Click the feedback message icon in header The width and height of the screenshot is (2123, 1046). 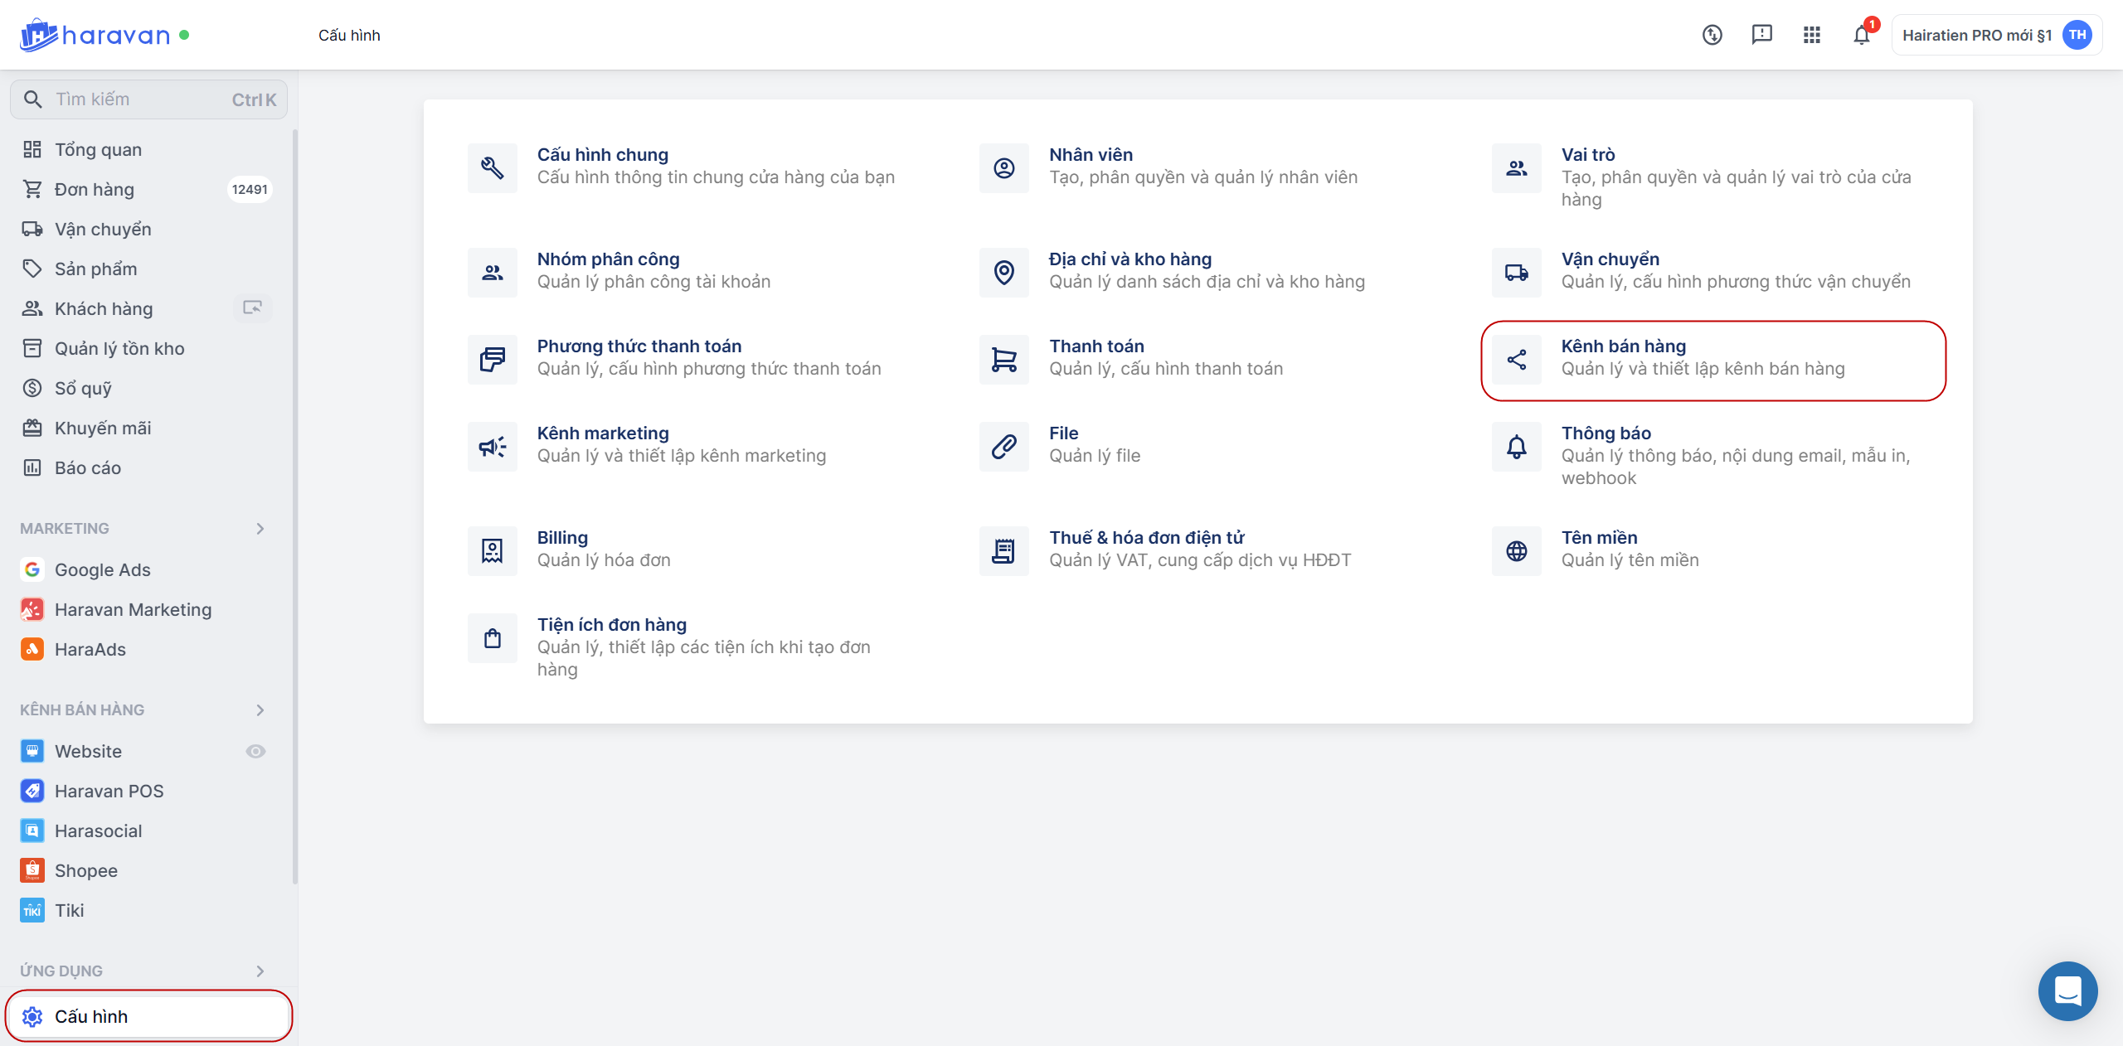click(x=1761, y=35)
